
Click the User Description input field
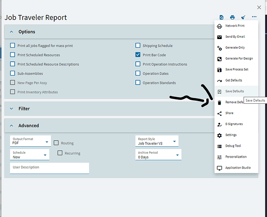[x=49, y=168]
